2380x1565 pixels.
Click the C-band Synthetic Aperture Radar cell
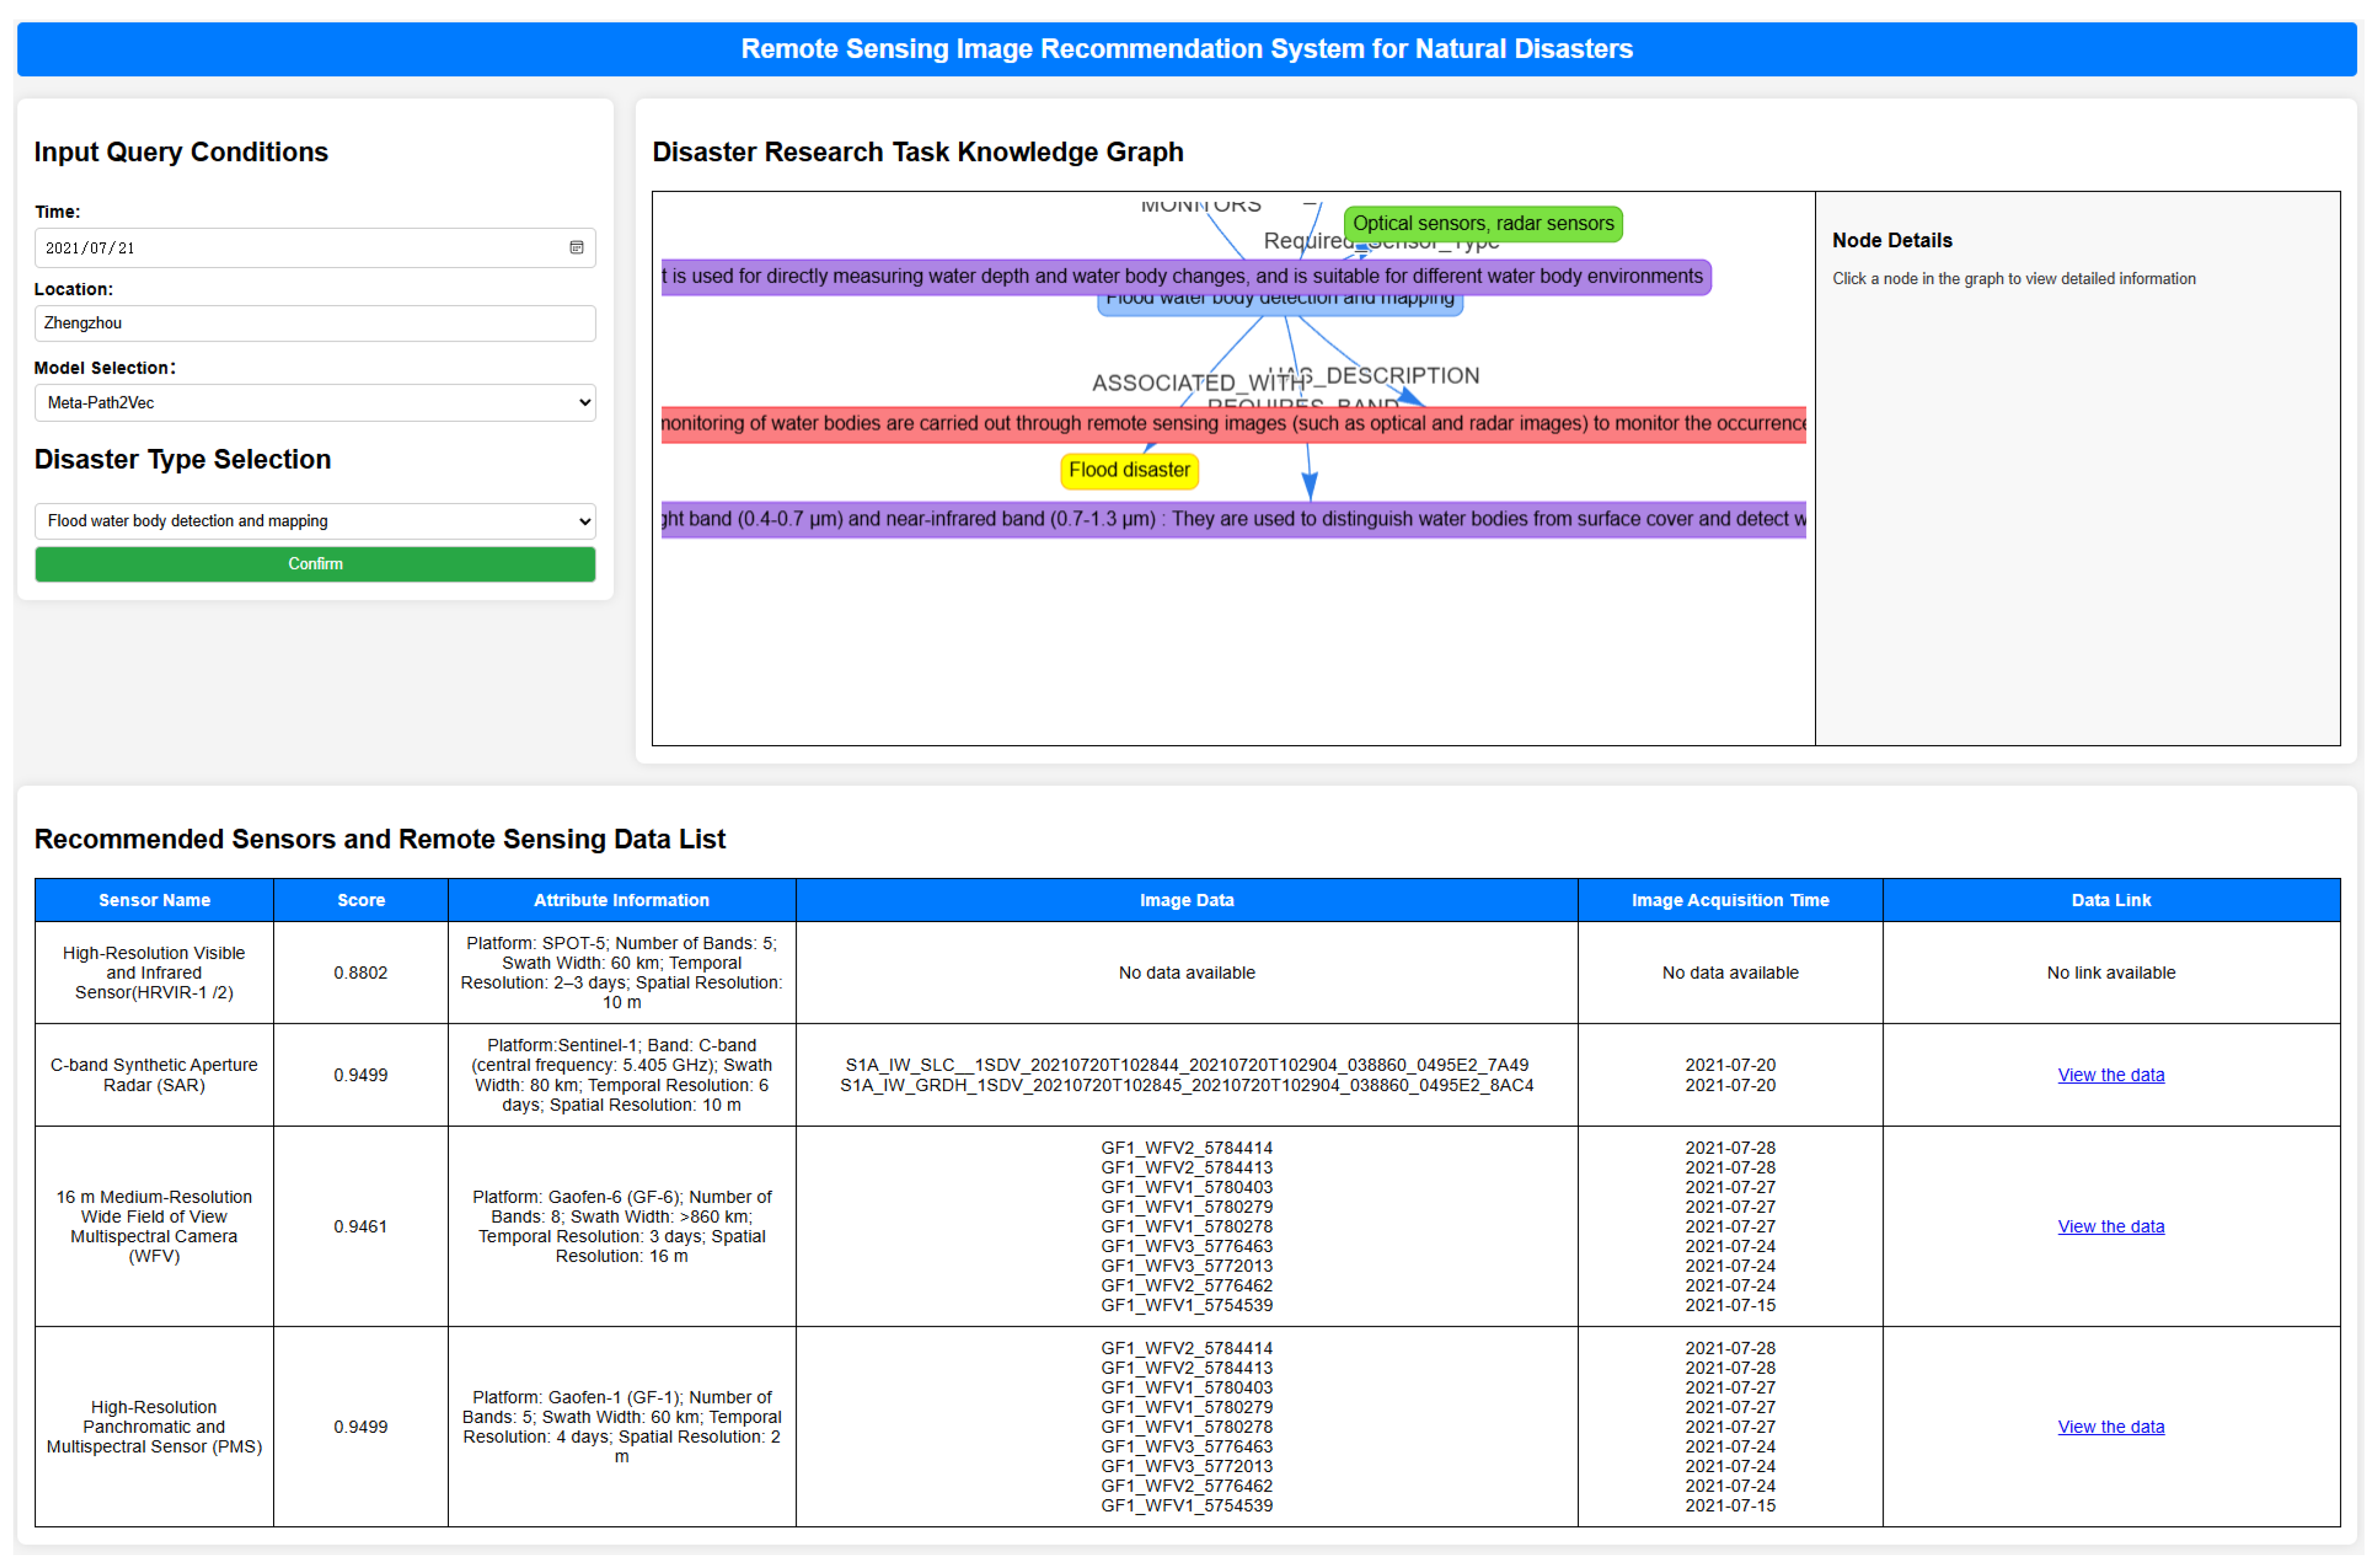tap(154, 1075)
